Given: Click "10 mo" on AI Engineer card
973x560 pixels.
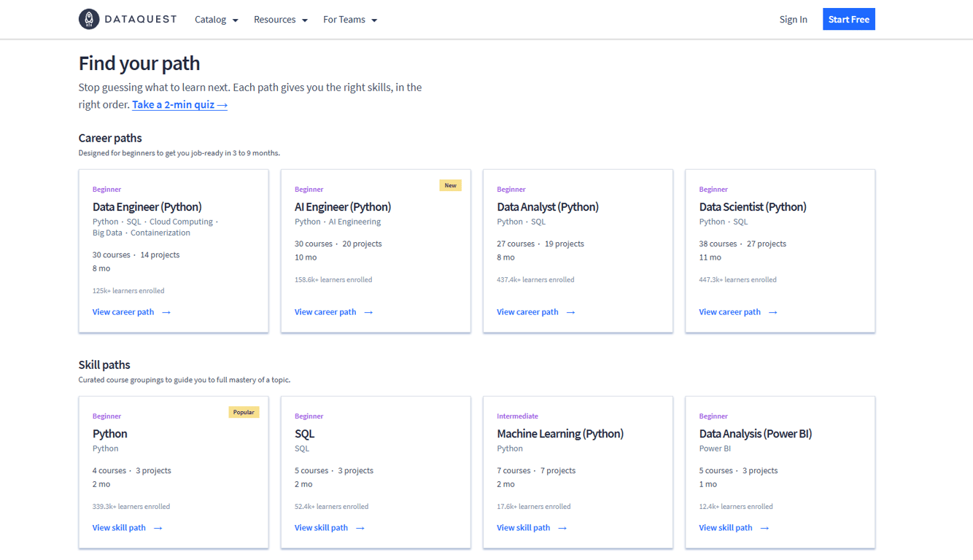Looking at the screenshot, I should click(306, 257).
